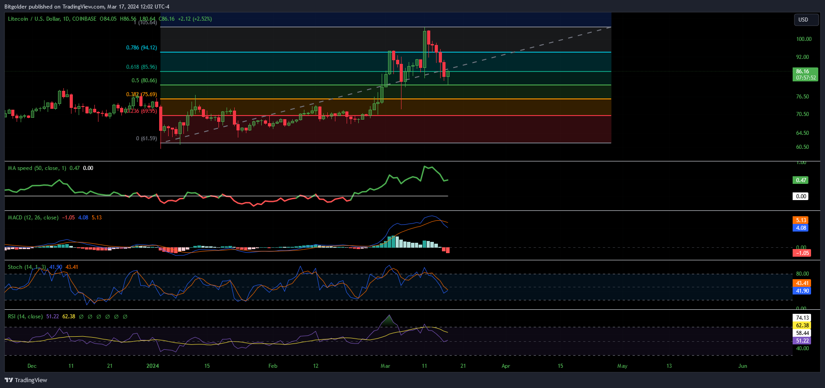Image resolution: width=825 pixels, height=388 pixels.
Task: Click the Jun label on time axis
Action: click(743, 366)
